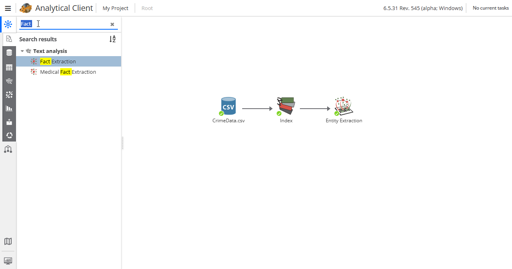The image size is (512, 269).
Task: Select the table data processing category icon
Action: pos(9,67)
